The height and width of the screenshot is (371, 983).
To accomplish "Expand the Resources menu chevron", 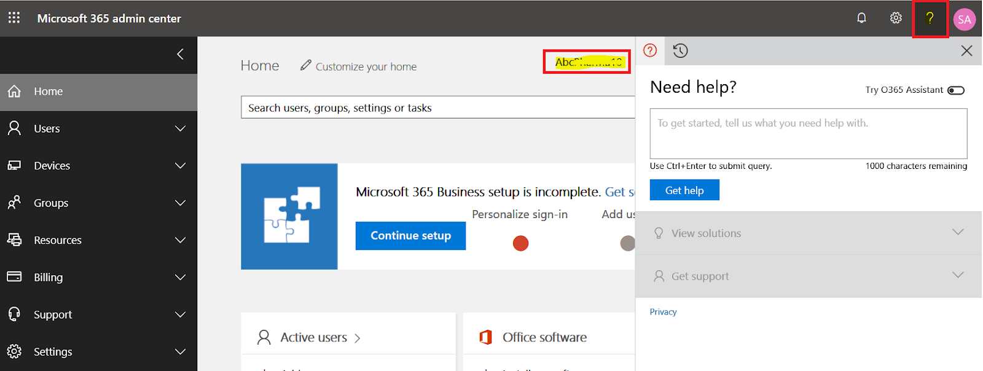I will (x=180, y=240).
